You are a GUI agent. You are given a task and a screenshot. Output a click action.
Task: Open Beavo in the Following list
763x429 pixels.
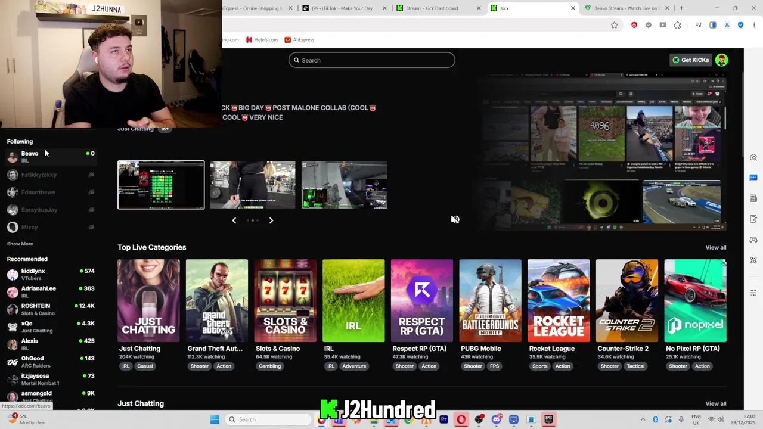(50, 157)
